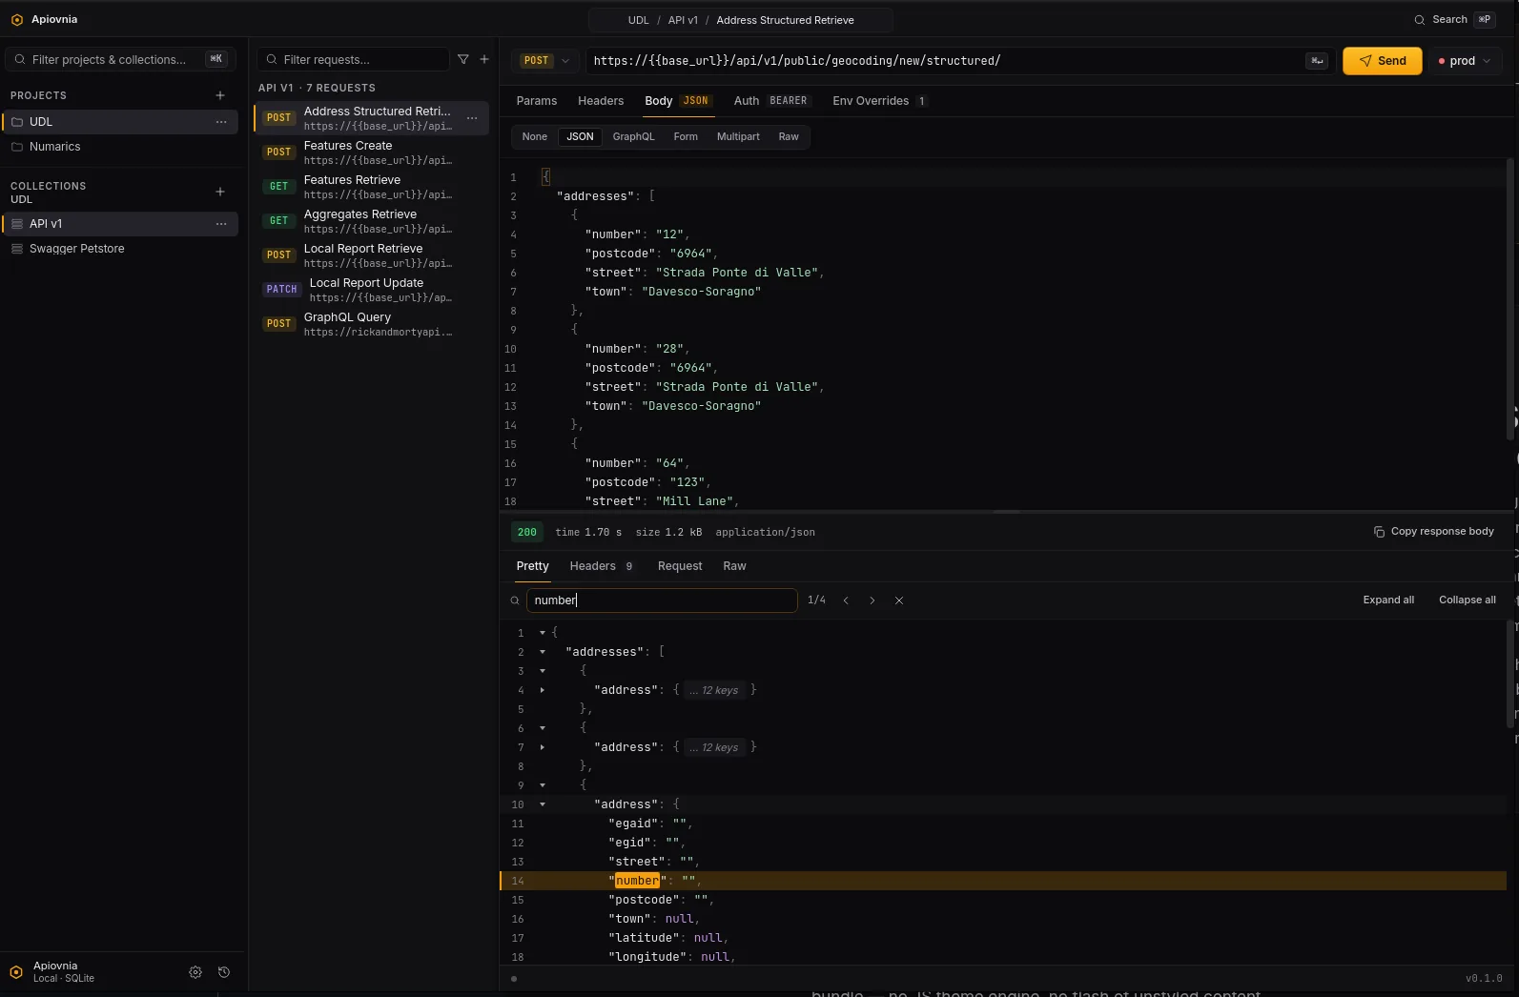1519x997 pixels.
Task: Select the Form body type
Action: (x=686, y=137)
